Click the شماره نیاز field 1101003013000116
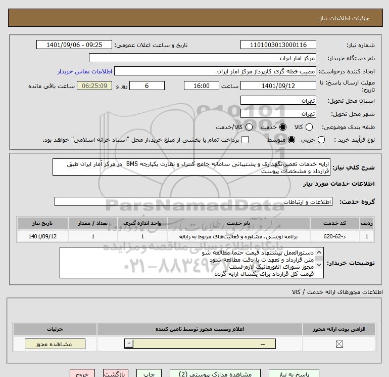The width and height of the screenshot is (389, 377). pos(278,45)
